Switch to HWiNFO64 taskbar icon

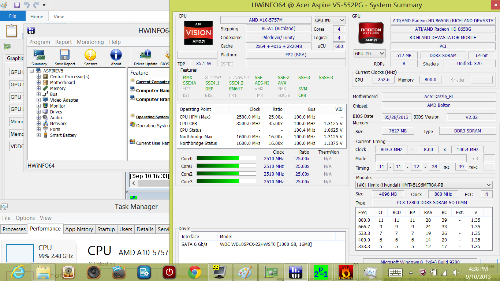tap(295, 272)
